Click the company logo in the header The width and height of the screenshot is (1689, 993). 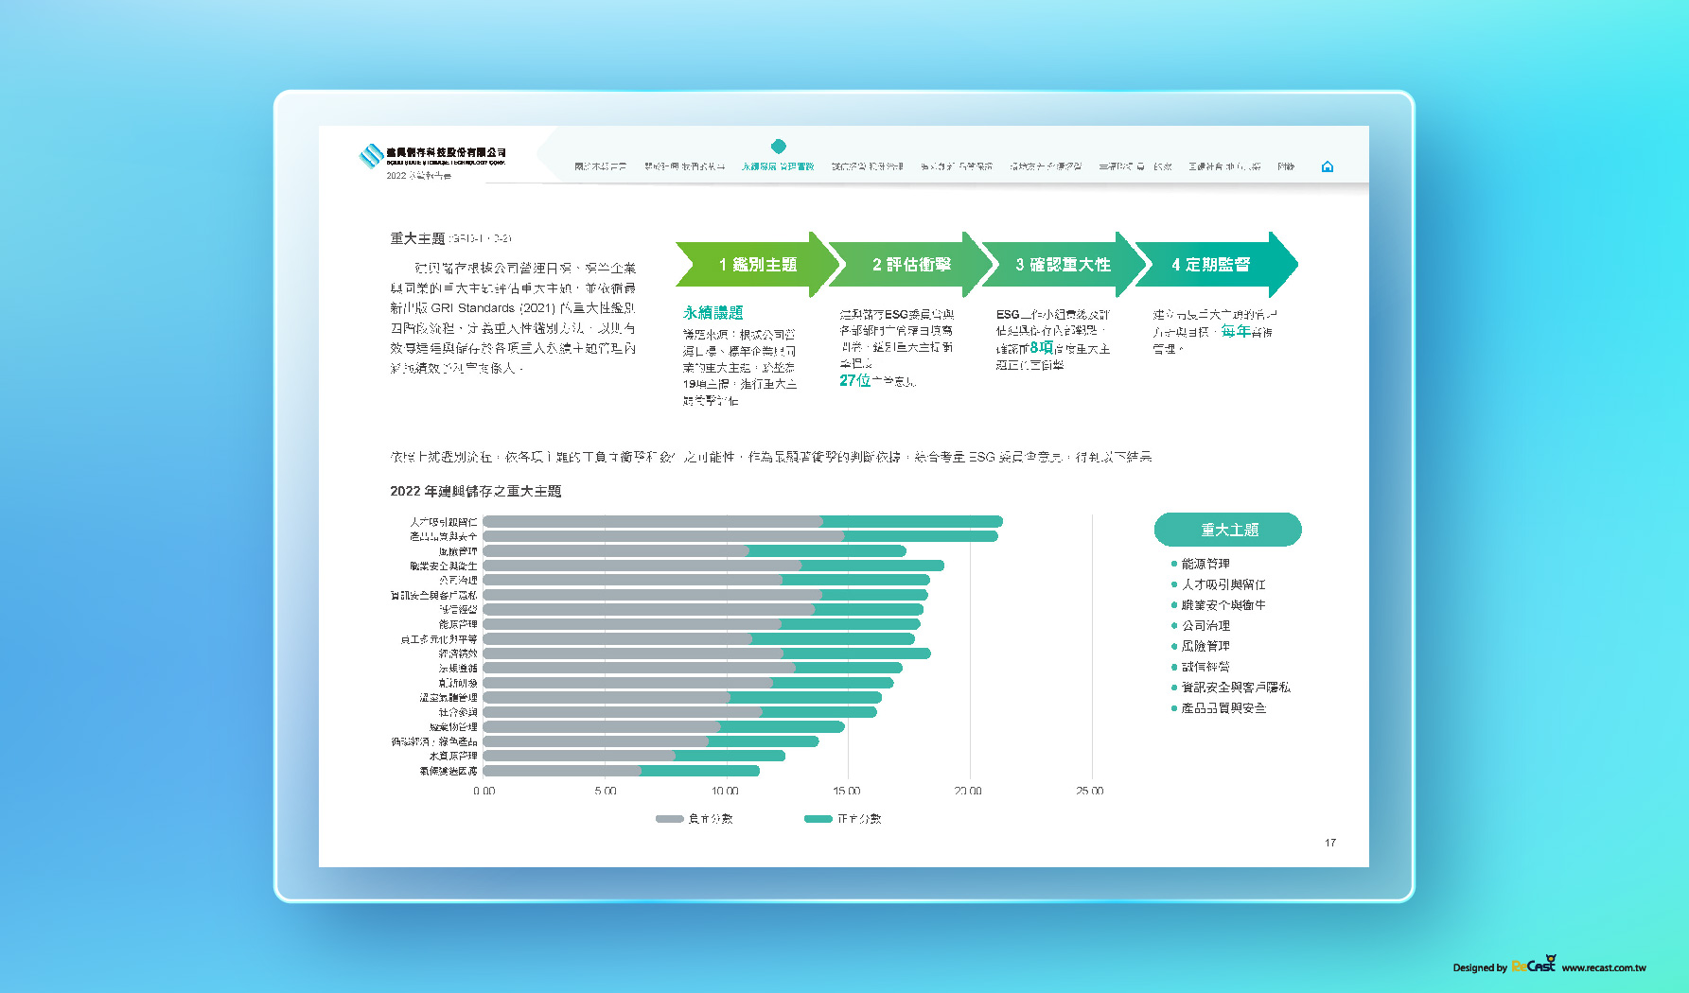pos(432,157)
